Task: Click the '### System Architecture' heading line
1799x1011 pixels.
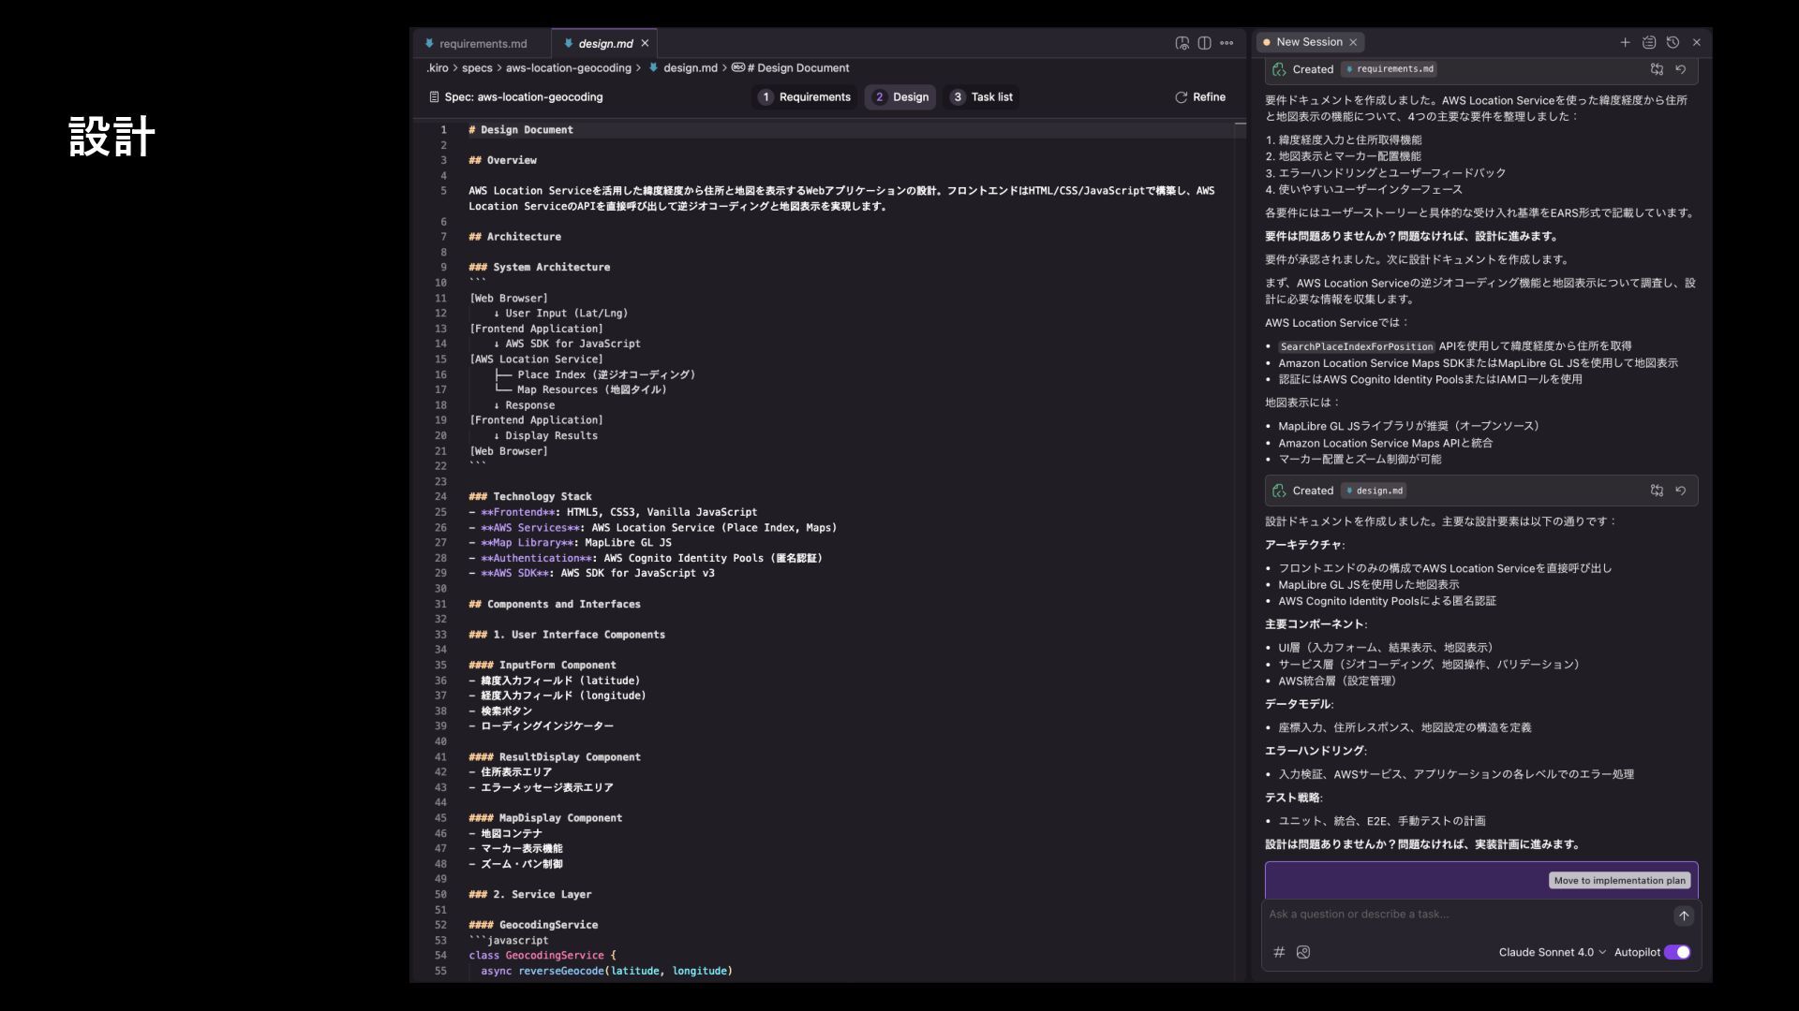Action: coord(539,268)
